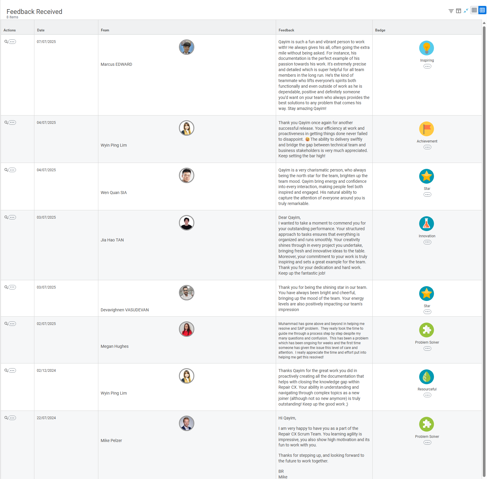Collapse view with the blue arrows icon
Screen dimensions: 487x479
coord(466,11)
